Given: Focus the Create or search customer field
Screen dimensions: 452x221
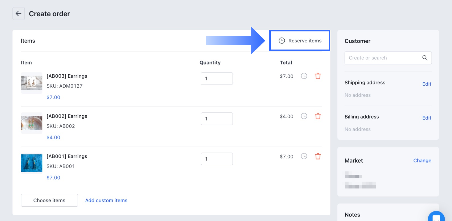Looking at the screenshot, I should coord(383,58).
